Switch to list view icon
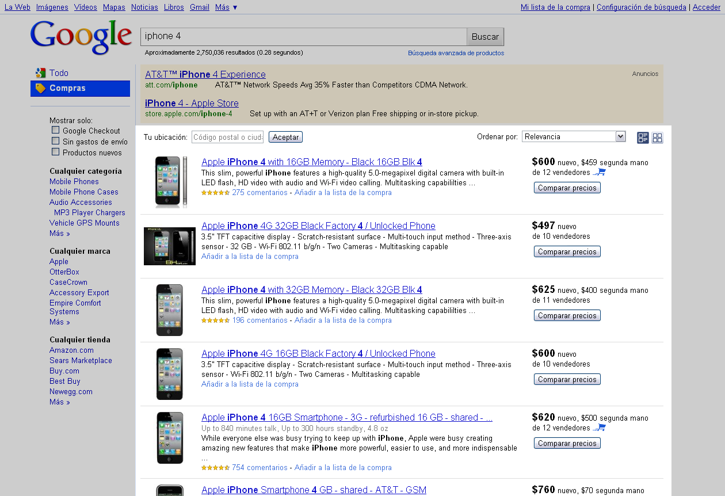The width and height of the screenshot is (725, 496). coord(643,138)
